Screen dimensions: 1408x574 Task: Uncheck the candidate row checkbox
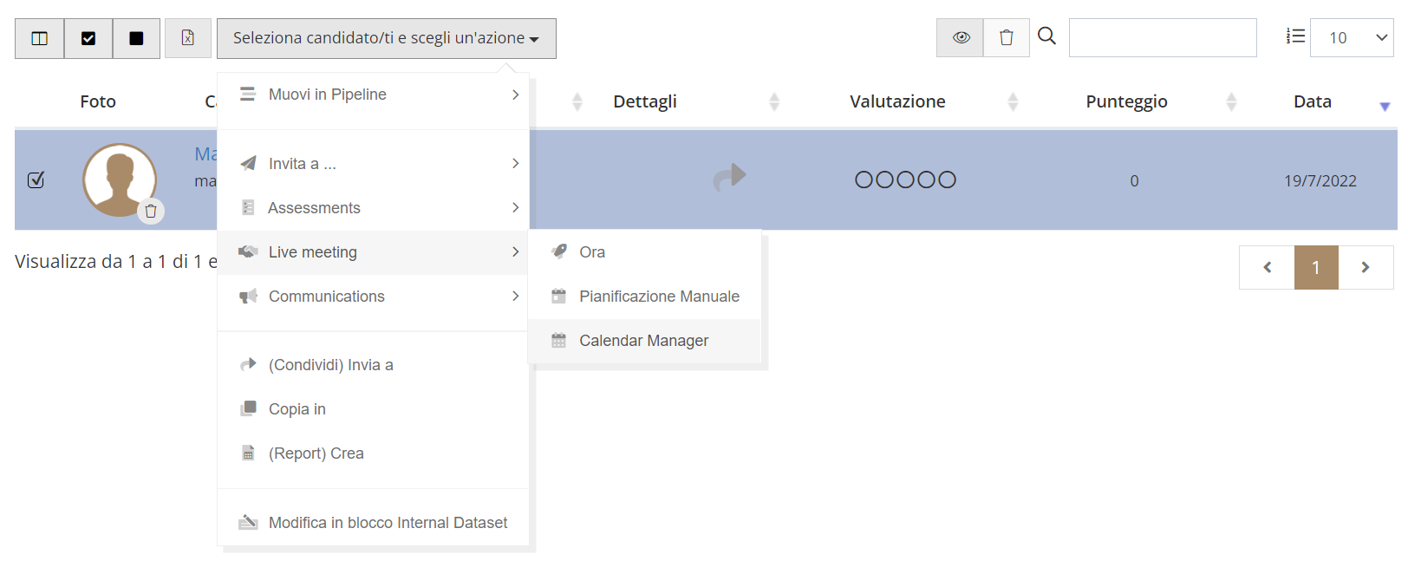[36, 179]
